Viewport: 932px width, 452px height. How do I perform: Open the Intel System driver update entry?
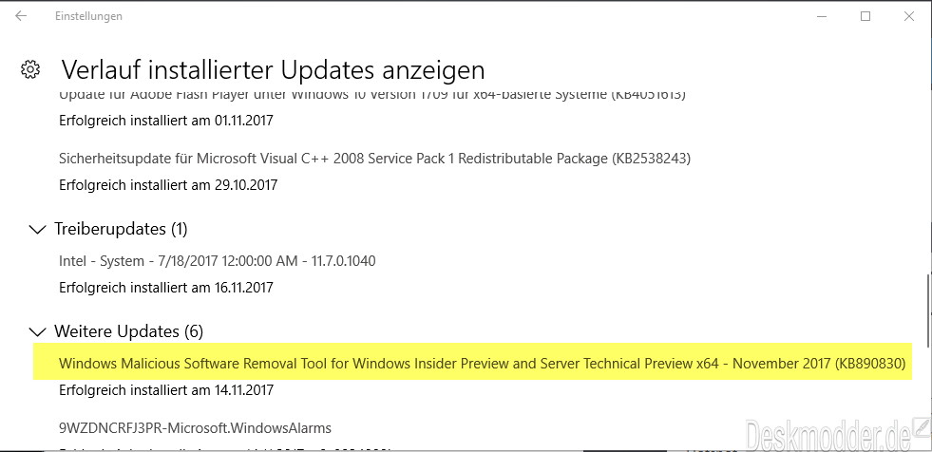217,261
